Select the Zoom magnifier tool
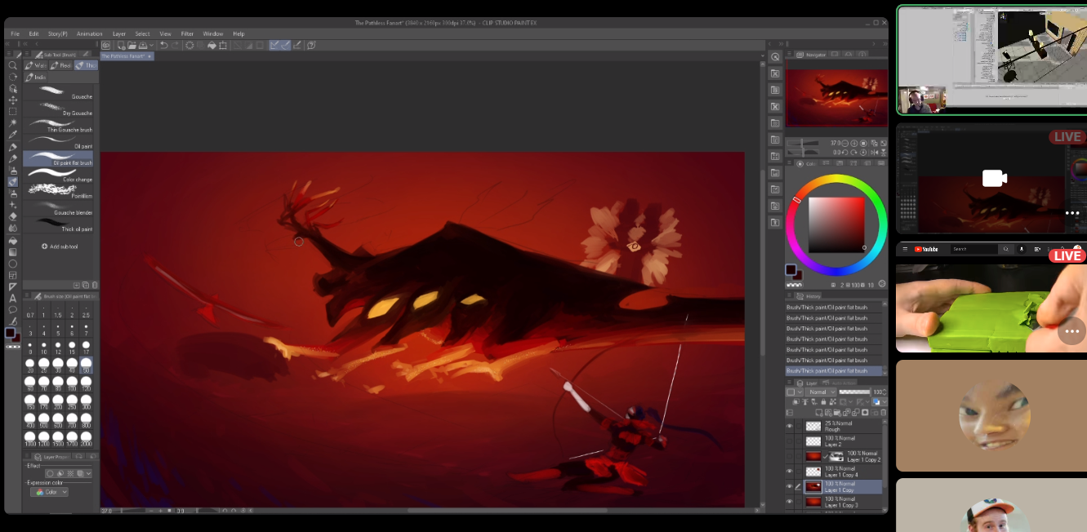Screen dimensions: 1087x532 tap(12, 64)
